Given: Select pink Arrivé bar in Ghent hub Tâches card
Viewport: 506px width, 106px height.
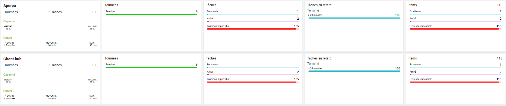Looking at the screenshot, I should point(253,75).
